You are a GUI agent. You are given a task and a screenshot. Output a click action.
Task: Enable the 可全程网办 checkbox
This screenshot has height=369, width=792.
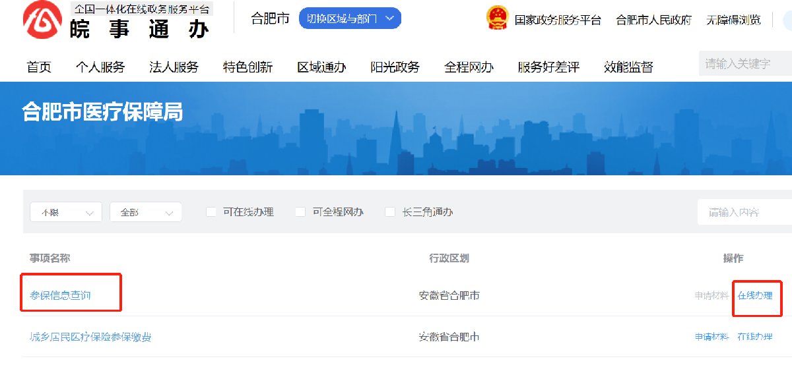tap(300, 212)
